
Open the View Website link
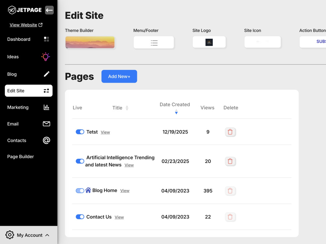pos(23,25)
